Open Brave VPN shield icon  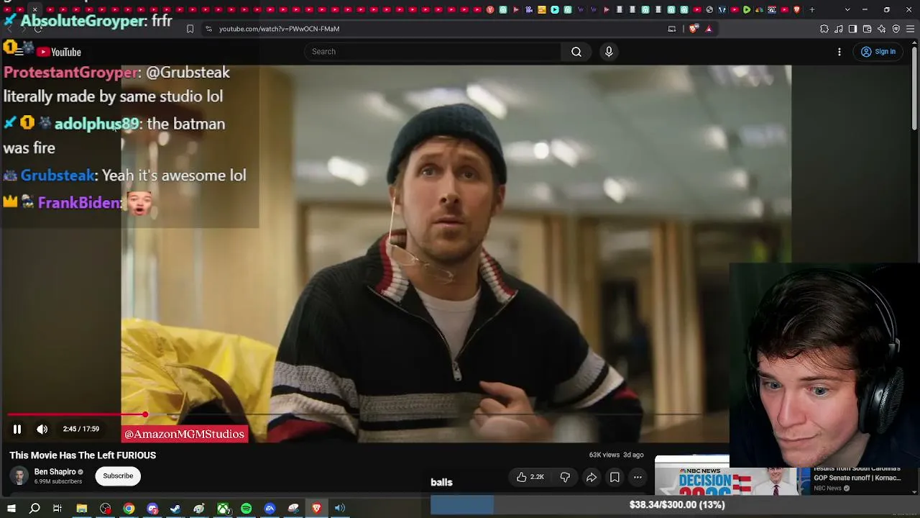click(896, 29)
